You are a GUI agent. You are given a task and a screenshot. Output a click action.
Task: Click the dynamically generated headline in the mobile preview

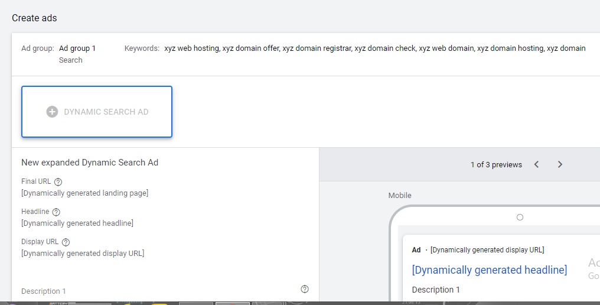tap(490, 270)
